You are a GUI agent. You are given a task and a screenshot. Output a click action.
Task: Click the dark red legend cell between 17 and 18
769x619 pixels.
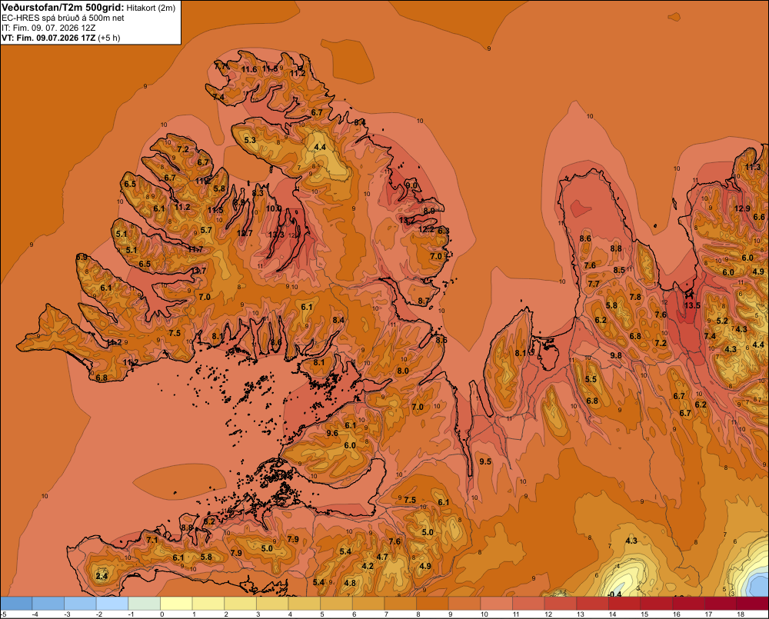coord(721,604)
